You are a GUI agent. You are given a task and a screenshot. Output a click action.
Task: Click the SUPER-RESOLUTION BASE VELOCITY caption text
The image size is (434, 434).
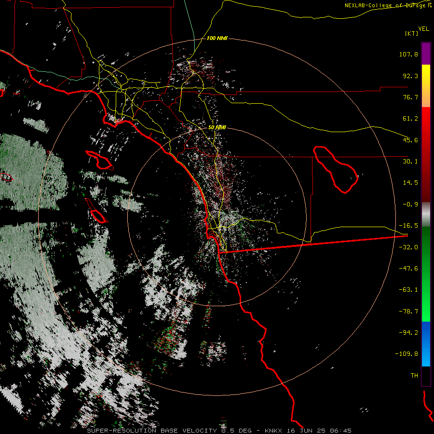click(152, 431)
